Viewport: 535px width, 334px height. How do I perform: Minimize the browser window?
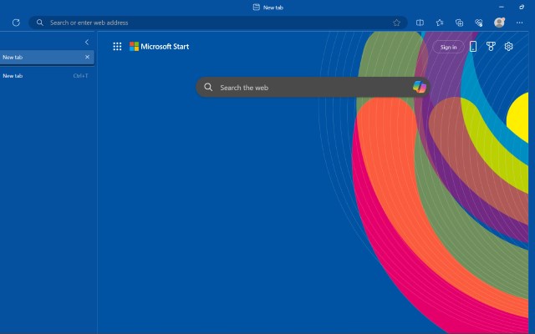(x=502, y=7)
